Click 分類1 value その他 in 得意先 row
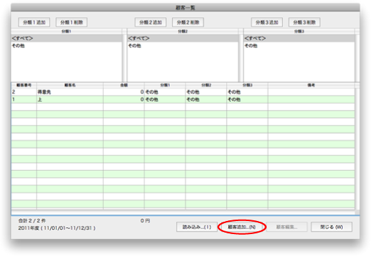Viewport: 371px width, 256px height. click(165, 92)
